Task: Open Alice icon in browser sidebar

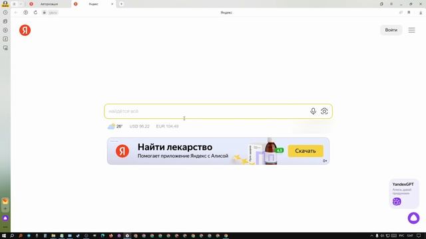Action: [x=5, y=218]
